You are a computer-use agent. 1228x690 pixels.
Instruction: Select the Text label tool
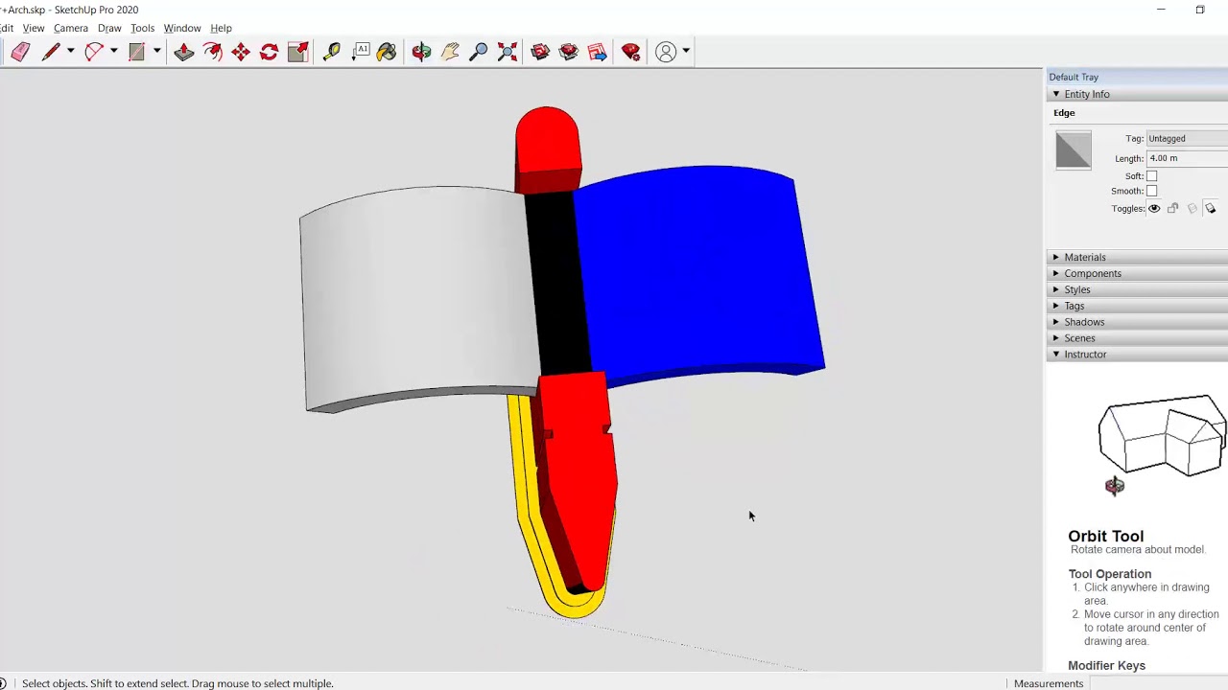361,52
